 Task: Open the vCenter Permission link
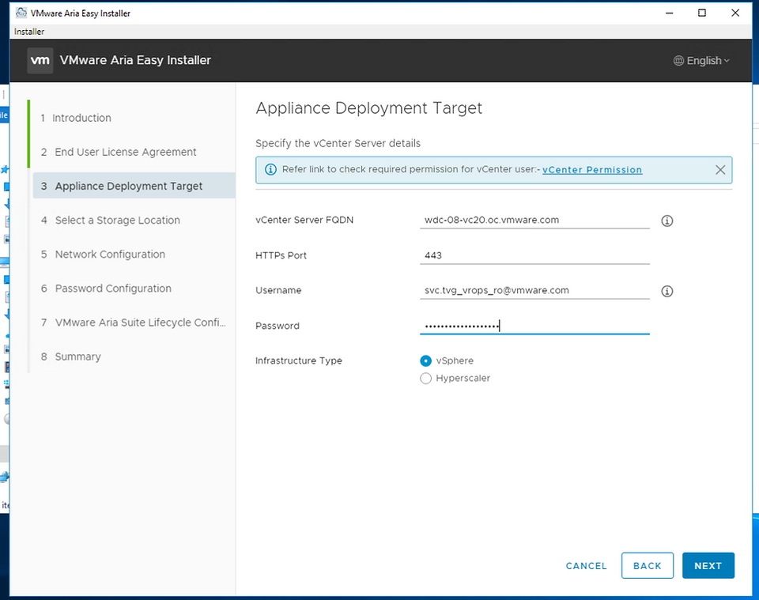click(592, 170)
